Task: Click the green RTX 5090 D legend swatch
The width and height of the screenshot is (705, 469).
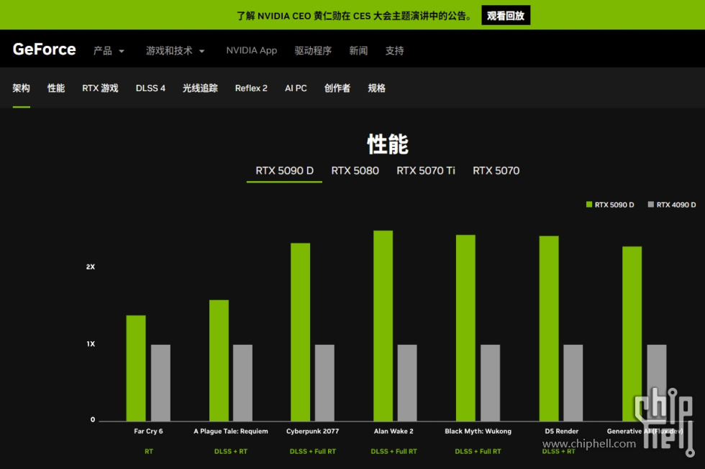Action: (x=589, y=205)
